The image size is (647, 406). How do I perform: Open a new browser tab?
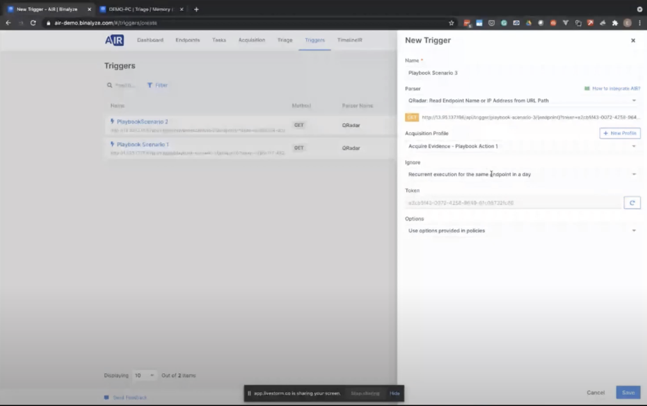click(197, 9)
